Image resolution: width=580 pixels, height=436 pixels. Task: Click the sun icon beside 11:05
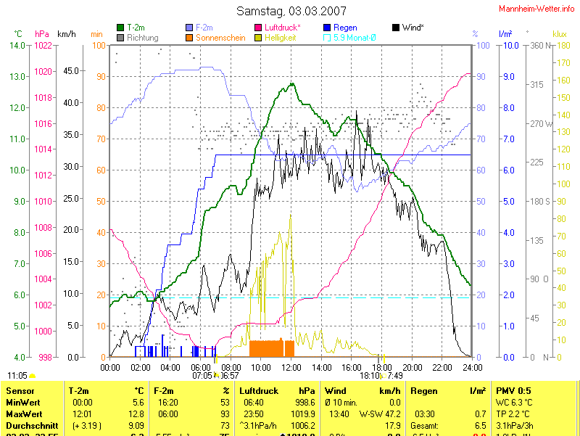[x=32, y=376]
